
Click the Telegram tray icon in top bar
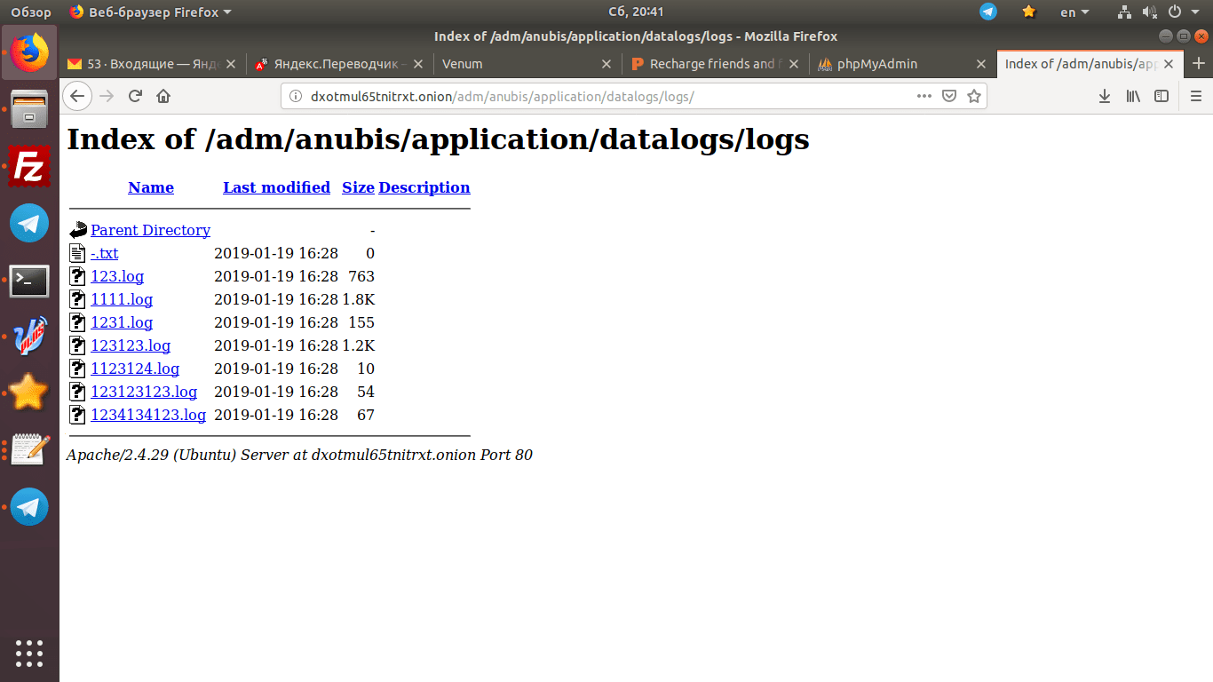click(988, 12)
